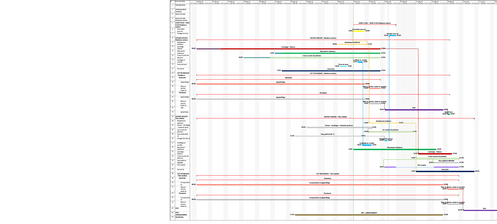Click the cyan Porte de boxe bar 10/04

coord(343,66)
